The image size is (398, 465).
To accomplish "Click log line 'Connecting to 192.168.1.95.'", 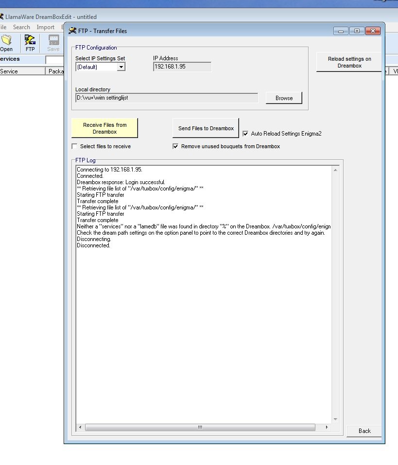I will pyautogui.click(x=109, y=169).
